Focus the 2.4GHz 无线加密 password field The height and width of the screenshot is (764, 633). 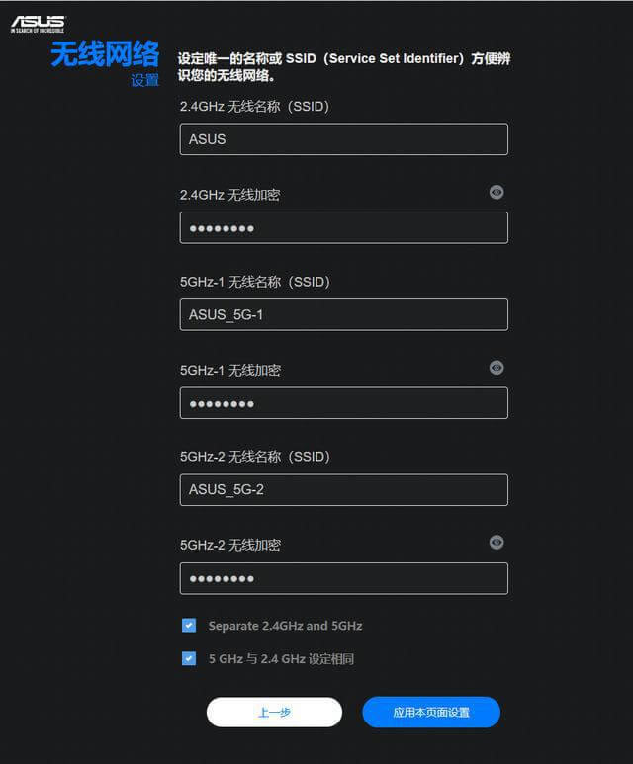coord(343,227)
